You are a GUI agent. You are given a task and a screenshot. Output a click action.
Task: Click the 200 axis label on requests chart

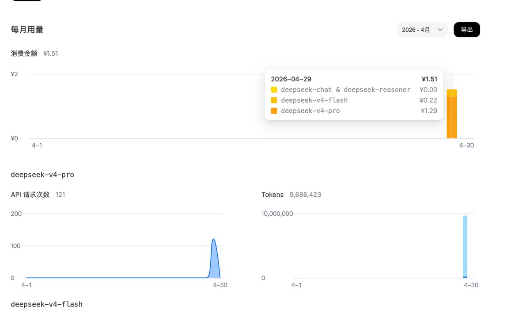coord(16,214)
